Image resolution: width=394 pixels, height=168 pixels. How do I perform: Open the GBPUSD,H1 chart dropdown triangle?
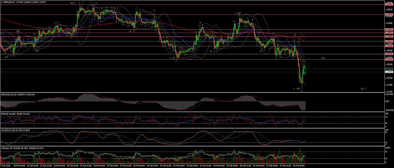[2, 2]
